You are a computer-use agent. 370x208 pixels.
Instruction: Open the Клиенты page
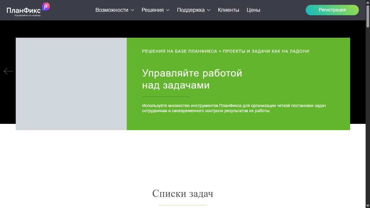click(228, 10)
